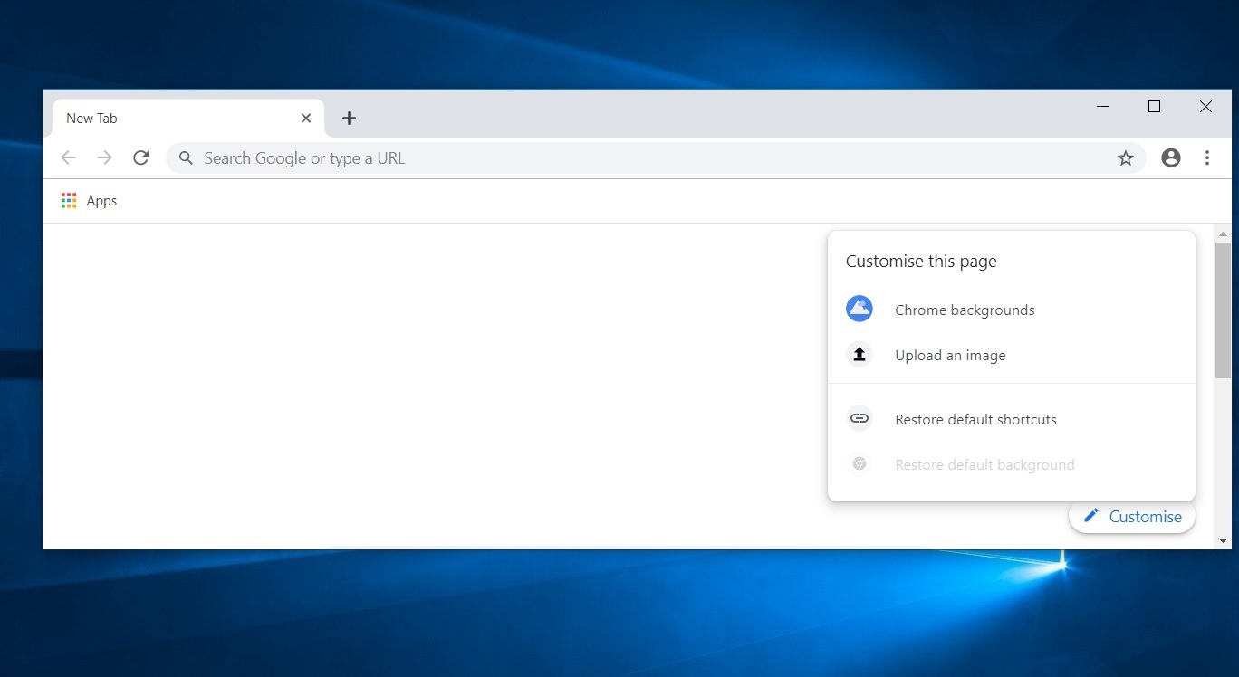The image size is (1239, 677).
Task: Open a new tab with plus button
Action: [x=350, y=119]
